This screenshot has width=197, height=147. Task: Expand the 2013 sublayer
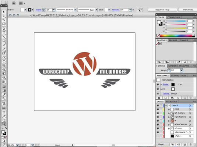click(169, 110)
